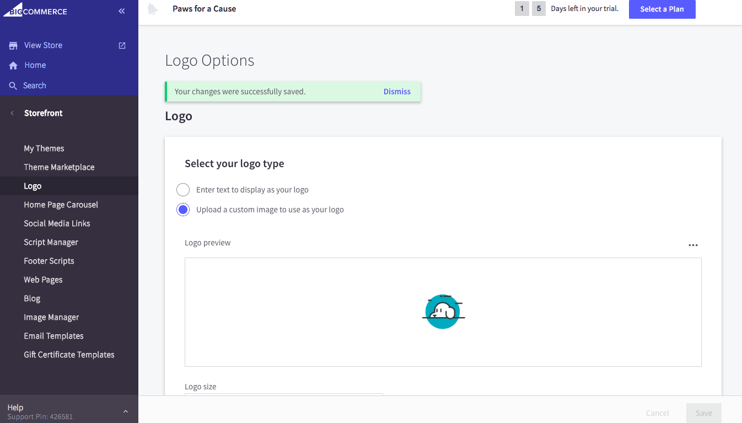This screenshot has width=742, height=423.
Task: Go to Image Manager in sidebar
Action: click(x=51, y=317)
